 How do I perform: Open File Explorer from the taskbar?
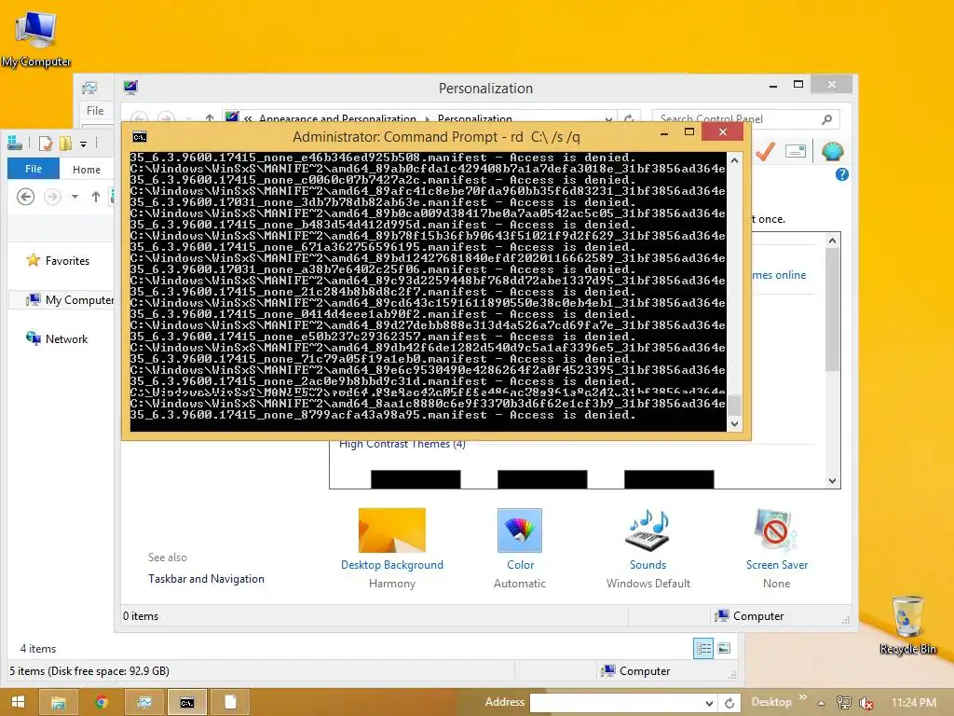(59, 703)
